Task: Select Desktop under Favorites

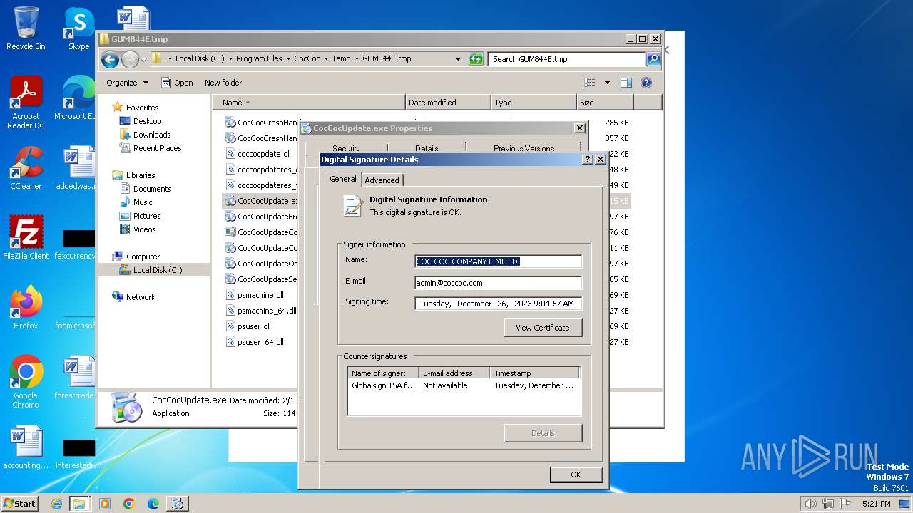Action: coord(147,121)
